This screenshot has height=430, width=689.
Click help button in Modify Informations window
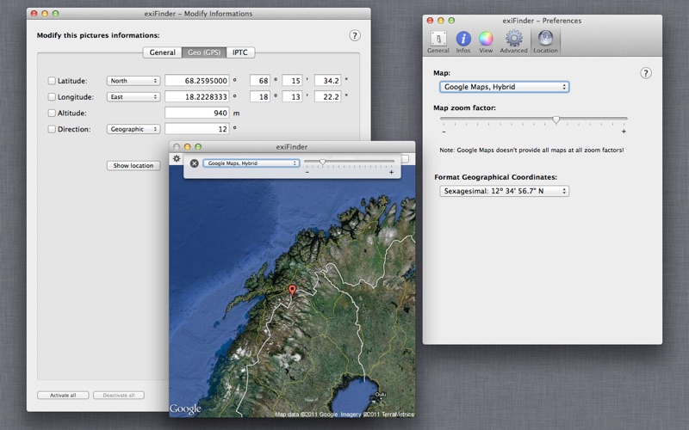click(x=355, y=35)
